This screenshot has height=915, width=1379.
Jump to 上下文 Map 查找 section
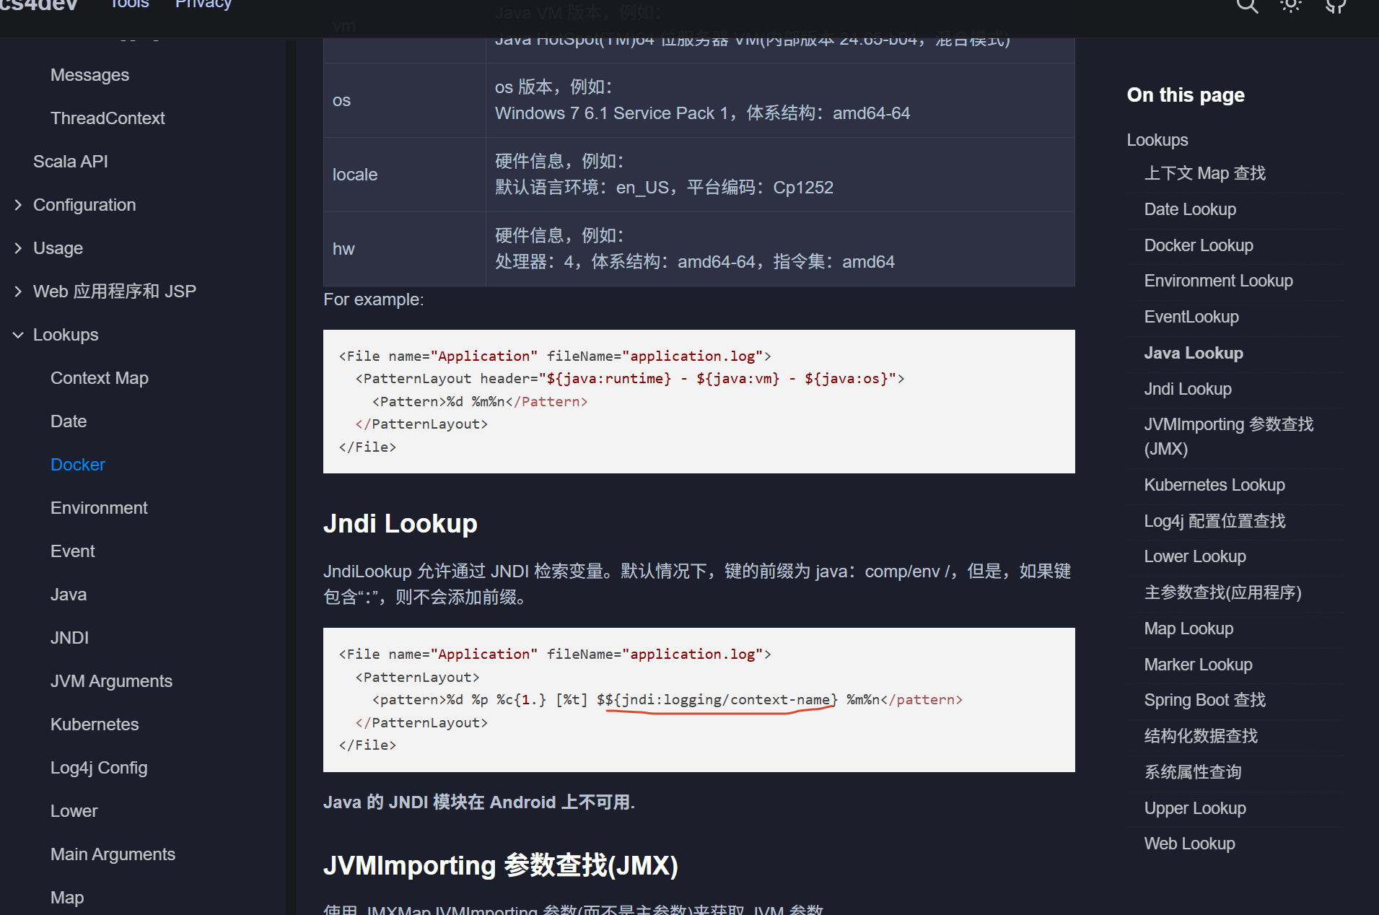[1205, 173]
